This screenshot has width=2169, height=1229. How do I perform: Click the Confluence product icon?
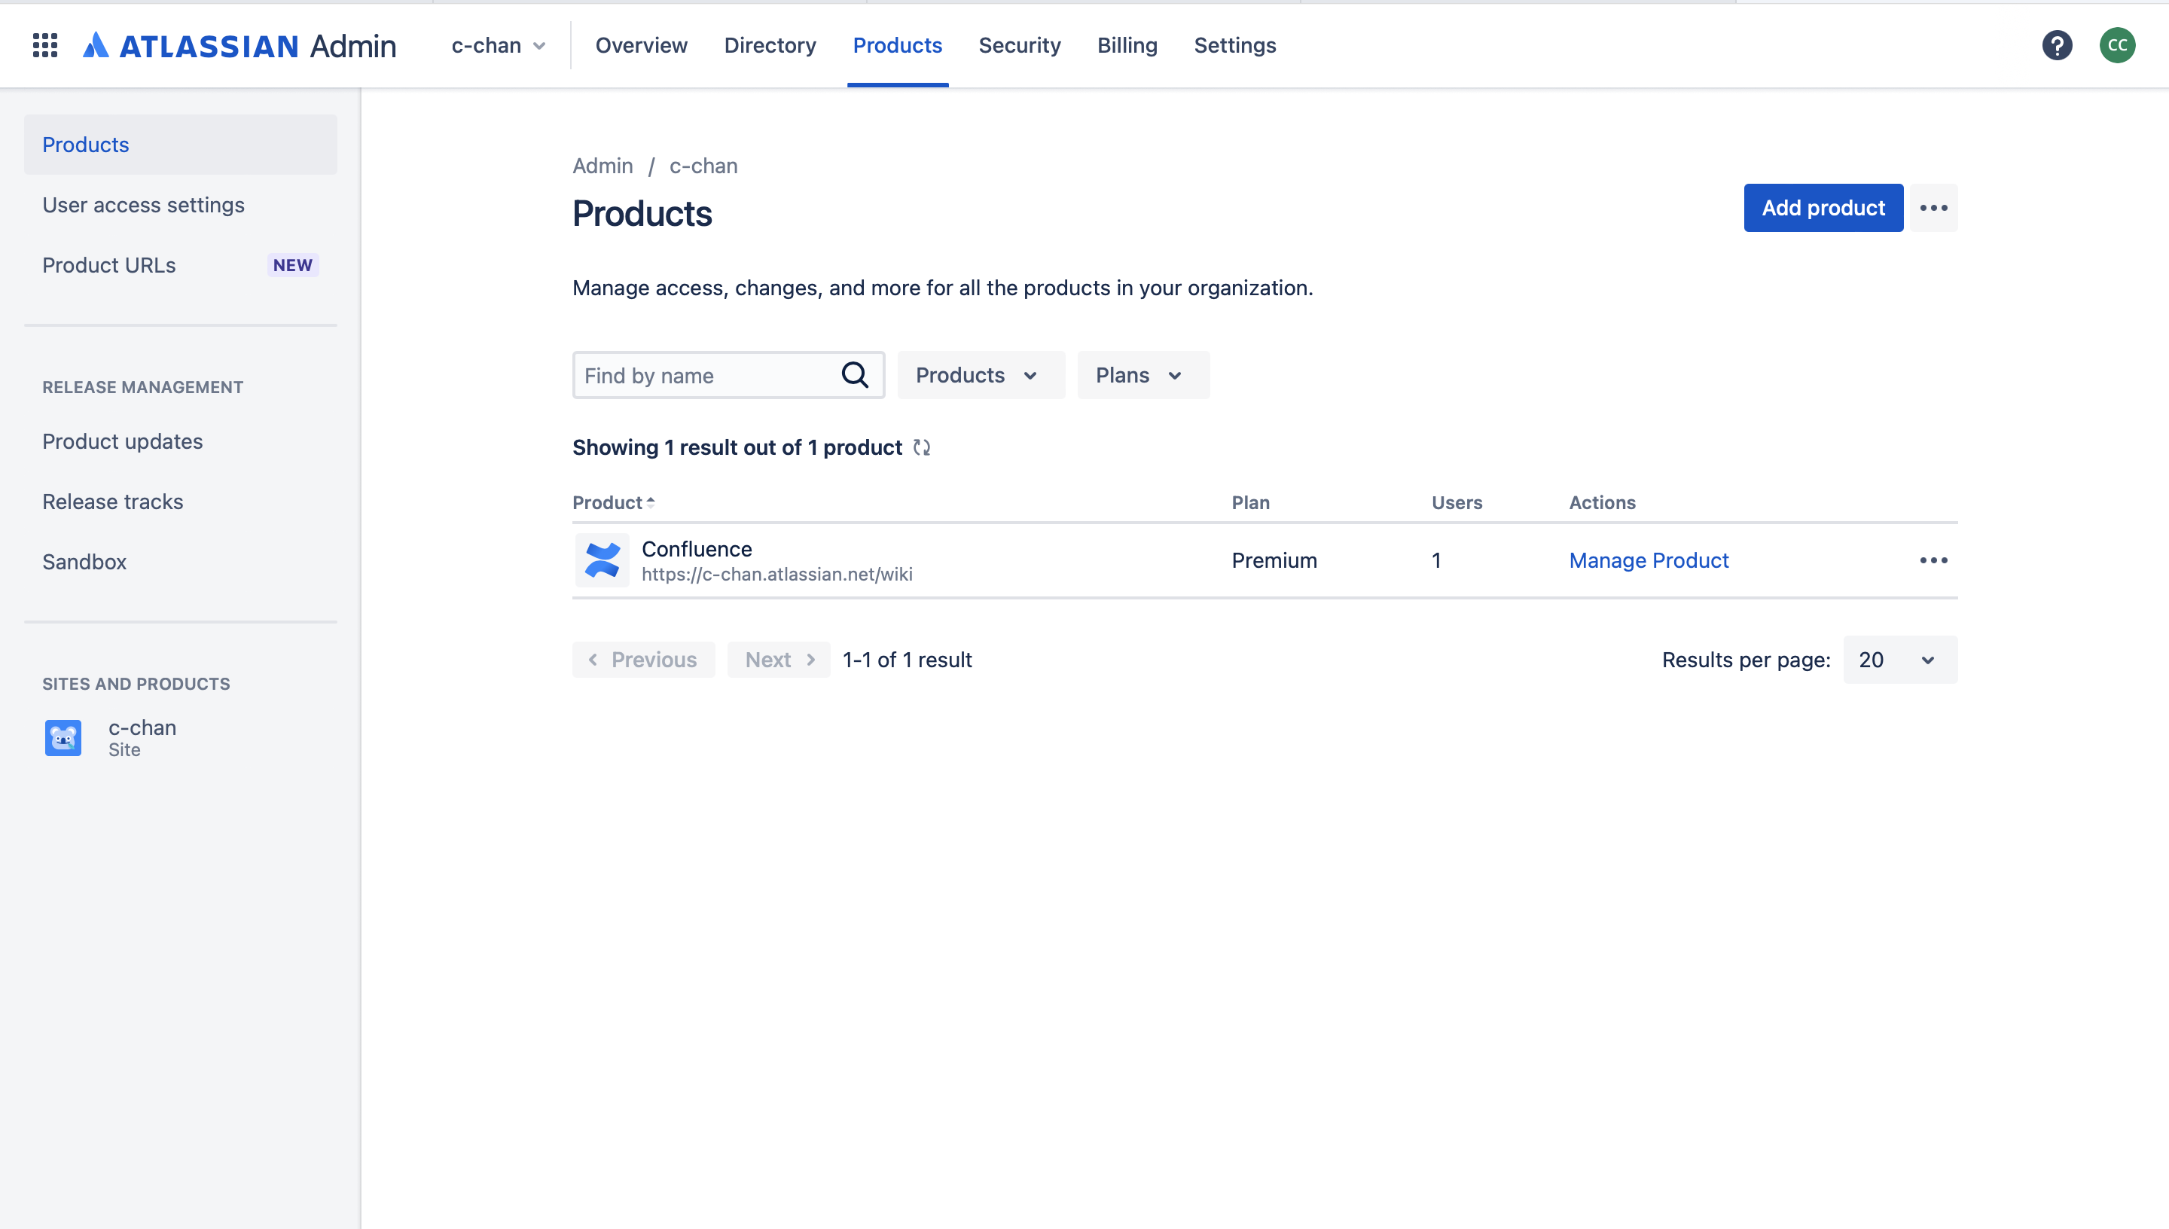(603, 560)
